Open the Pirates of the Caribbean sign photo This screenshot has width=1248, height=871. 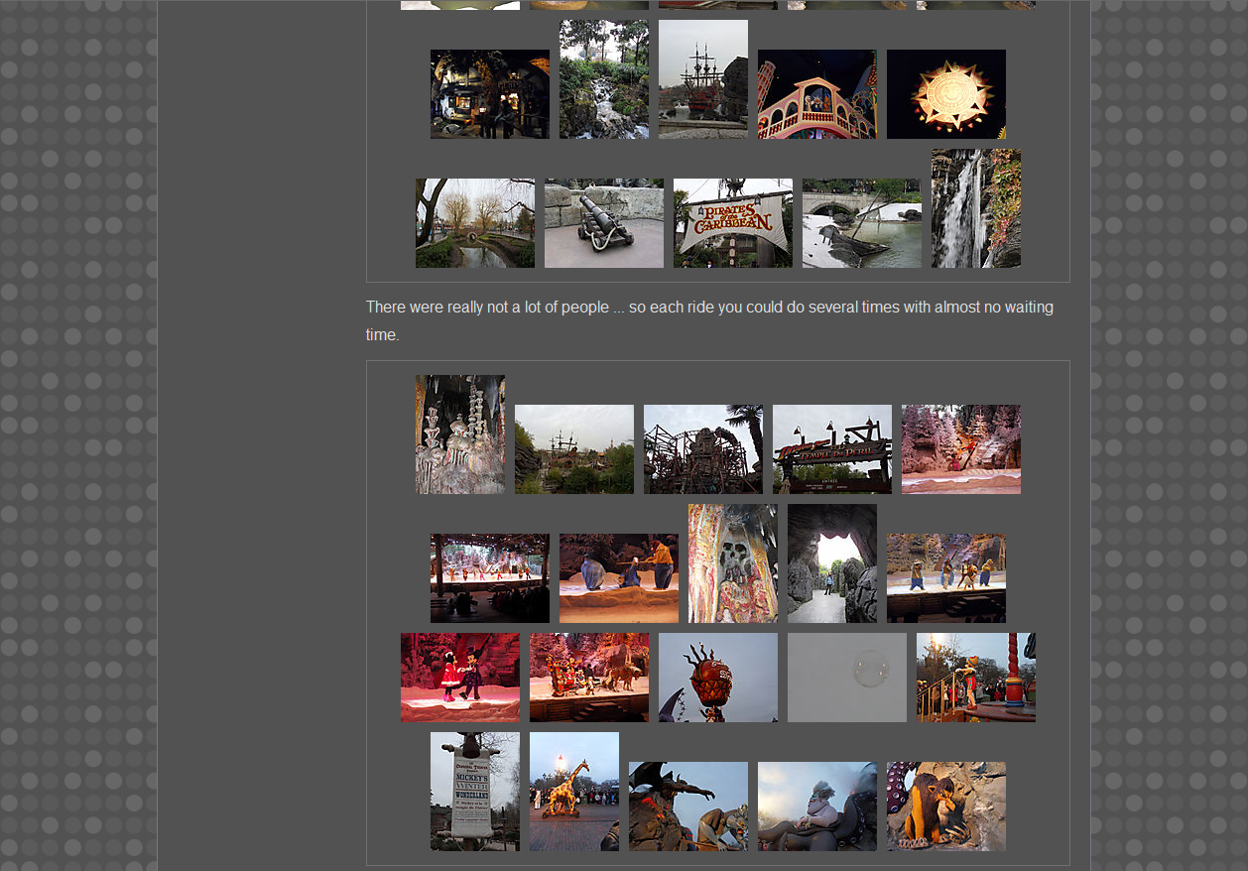point(732,223)
